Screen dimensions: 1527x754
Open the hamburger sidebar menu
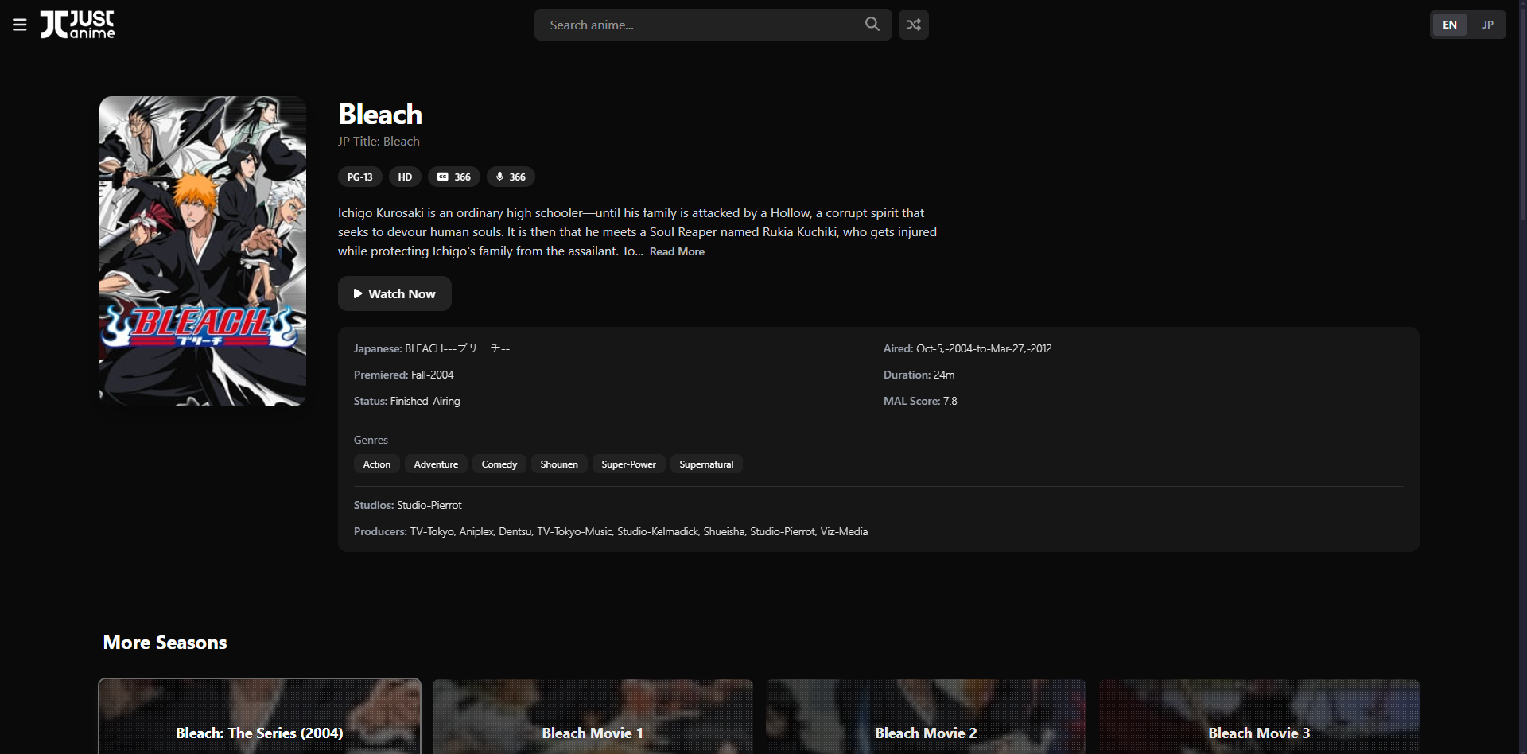(x=20, y=25)
